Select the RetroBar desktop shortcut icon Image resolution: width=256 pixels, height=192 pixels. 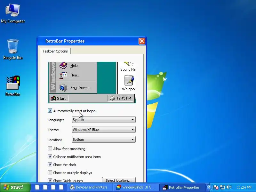click(13, 86)
